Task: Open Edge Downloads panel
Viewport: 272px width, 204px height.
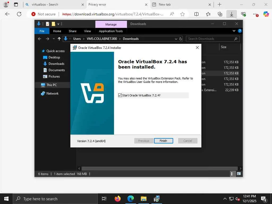Action: click(232, 14)
